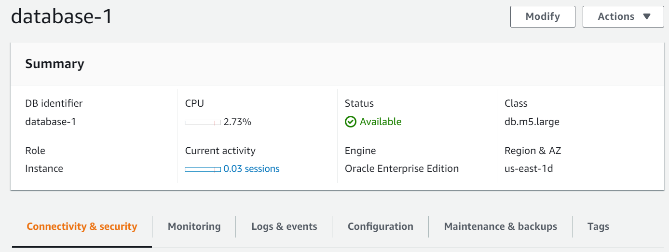The image size is (669, 252).
Task: Click the 2.73% CPU value
Action: pyautogui.click(x=237, y=122)
